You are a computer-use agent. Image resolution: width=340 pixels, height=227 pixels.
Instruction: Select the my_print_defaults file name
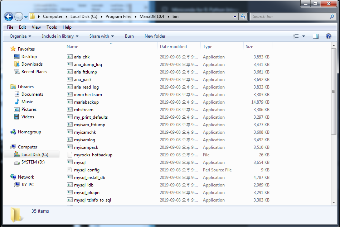[91, 117]
